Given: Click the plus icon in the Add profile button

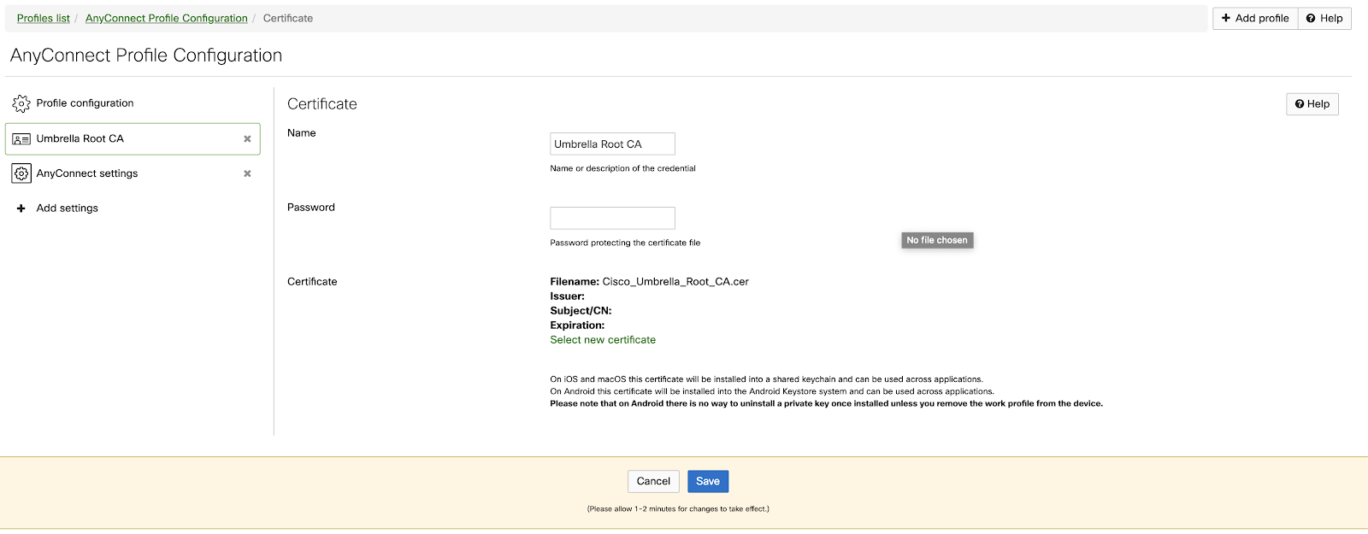Looking at the screenshot, I should pos(1226,18).
